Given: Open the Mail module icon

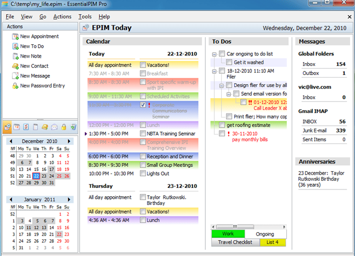Looking at the screenshot, I should click(x=54, y=127).
